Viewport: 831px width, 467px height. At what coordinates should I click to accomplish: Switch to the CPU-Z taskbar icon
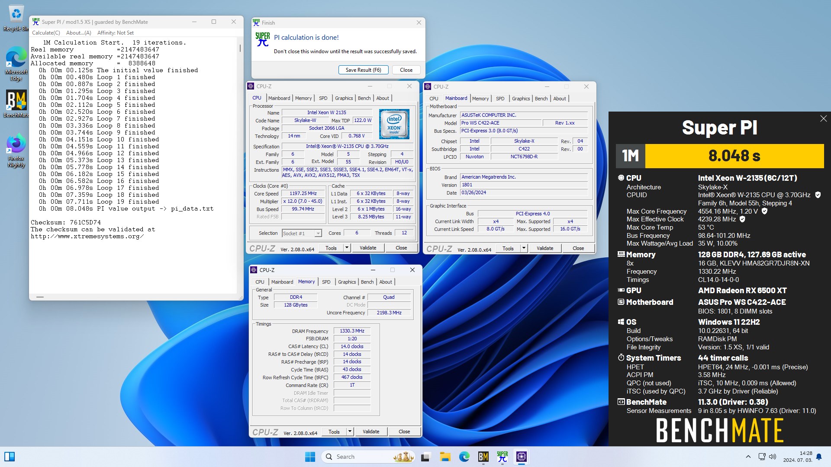coord(522,457)
